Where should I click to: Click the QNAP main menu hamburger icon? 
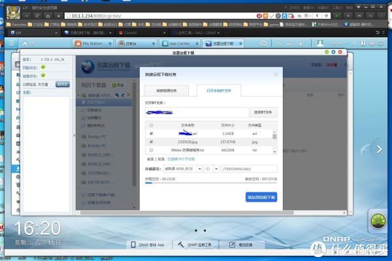pos(10,43)
